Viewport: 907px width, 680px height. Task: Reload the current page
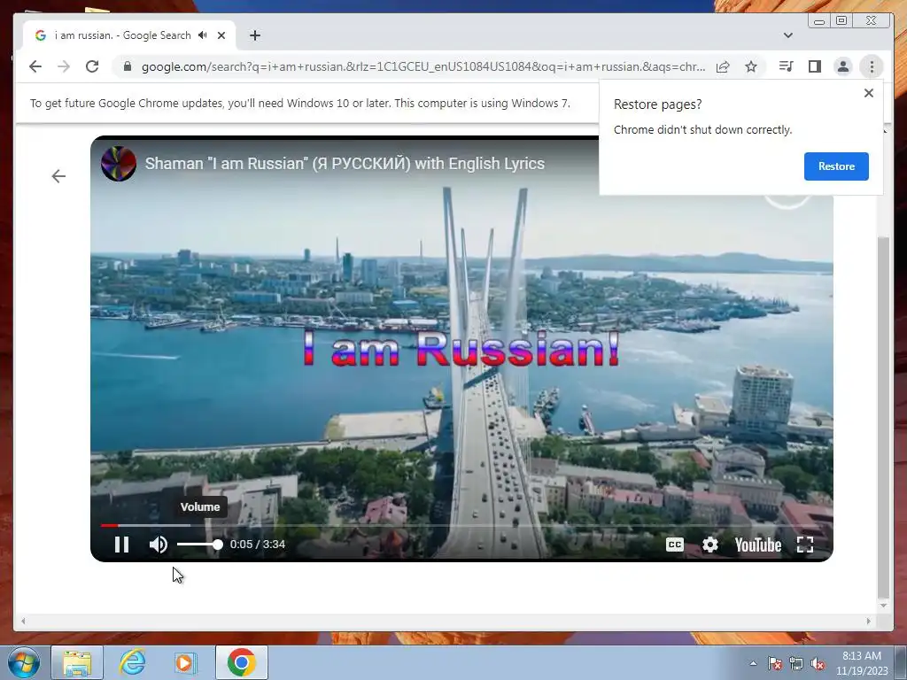click(x=92, y=66)
